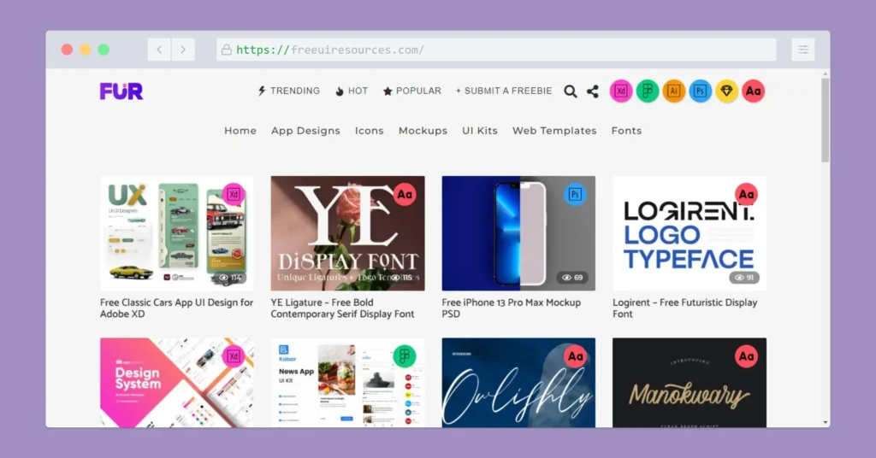
Task: Select the yellow Sketch filter icon
Action: point(727,91)
